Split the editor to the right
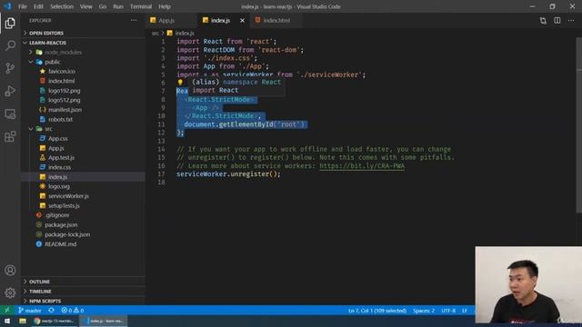This screenshot has width=582, height=327. pyautogui.click(x=557, y=20)
